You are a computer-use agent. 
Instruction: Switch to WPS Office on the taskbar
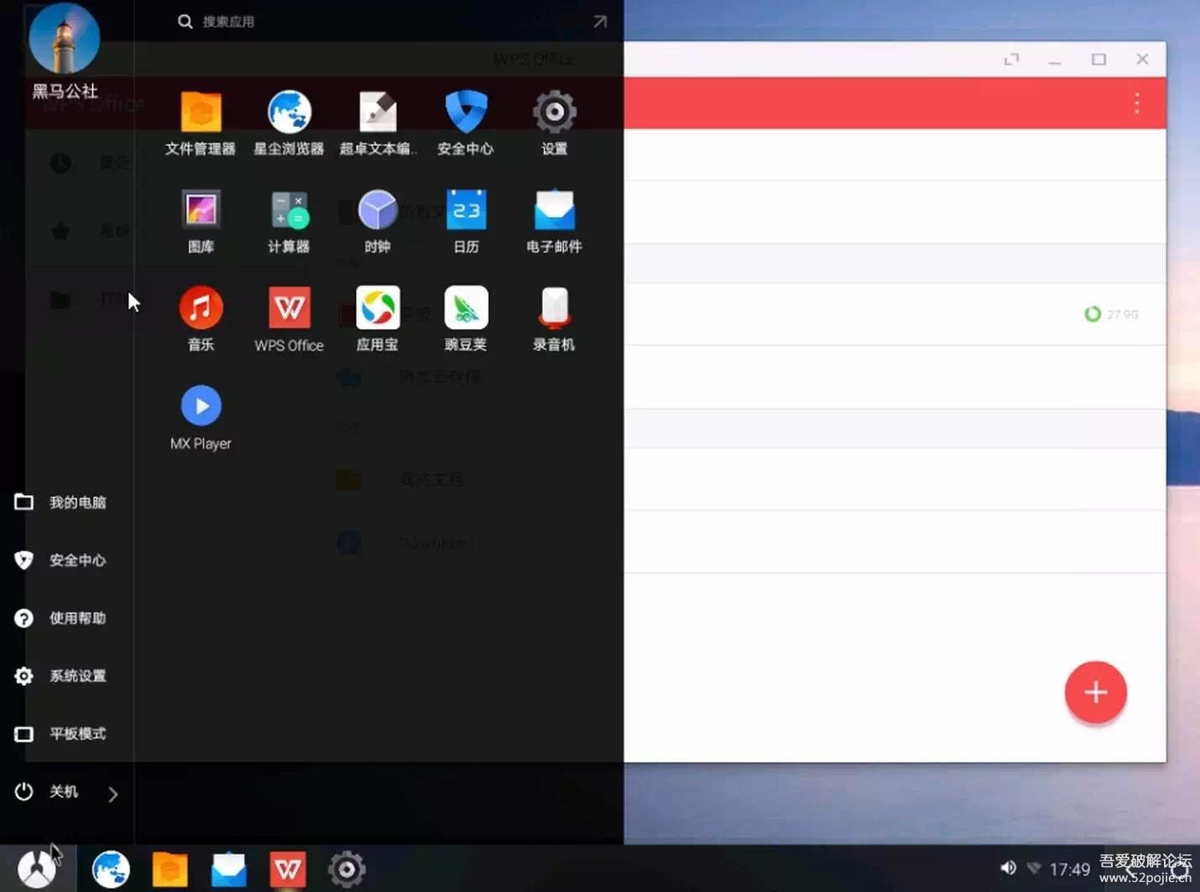coord(287,869)
